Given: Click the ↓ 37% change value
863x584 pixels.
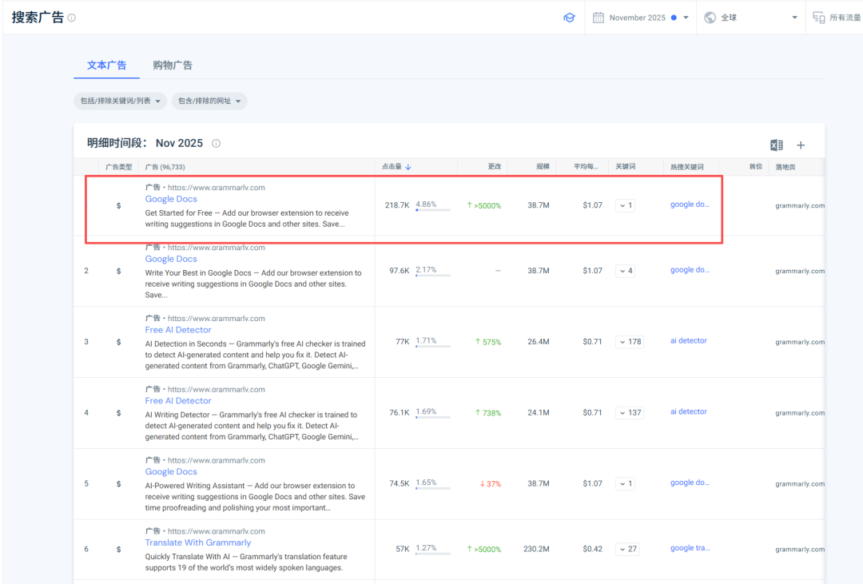Looking at the screenshot, I should [491, 484].
